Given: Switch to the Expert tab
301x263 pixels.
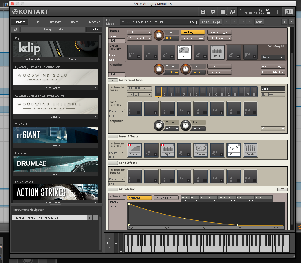Looking at the screenshot, I should 73,22.
